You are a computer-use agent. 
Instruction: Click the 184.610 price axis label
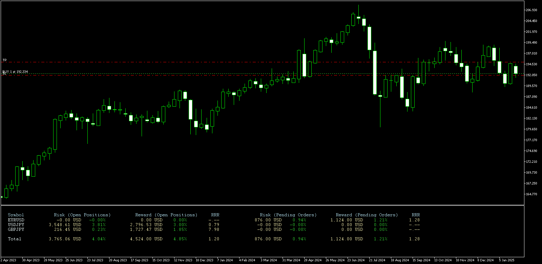tap(531, 108)
